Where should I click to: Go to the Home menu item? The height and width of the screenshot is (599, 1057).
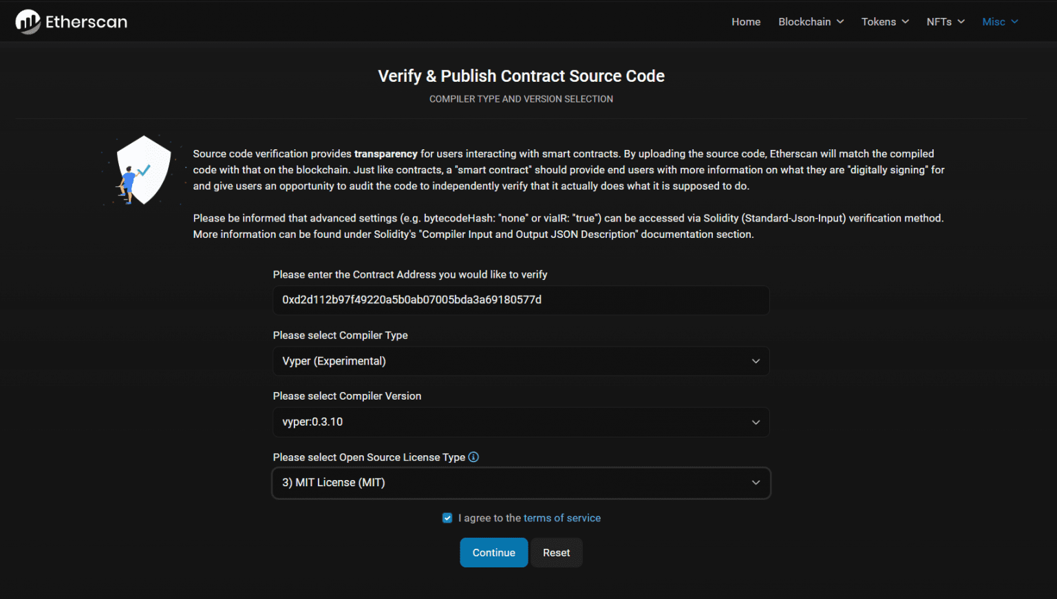[746, 21]
